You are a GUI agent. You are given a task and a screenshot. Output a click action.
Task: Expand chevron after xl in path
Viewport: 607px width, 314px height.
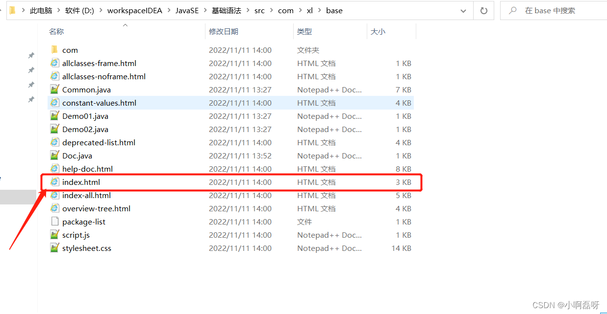click(x=320, y=10)
